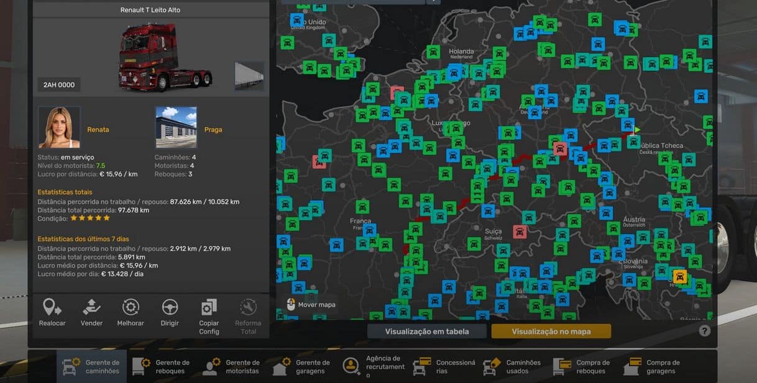Select the Copiar Config icon
This screenshot has height=383, width=757.
[x=209, y=307]
